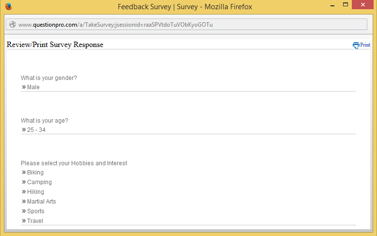Click the arrow bullet beside Biking
Viewport: 377px width, 236px height.
pos(24,173)
